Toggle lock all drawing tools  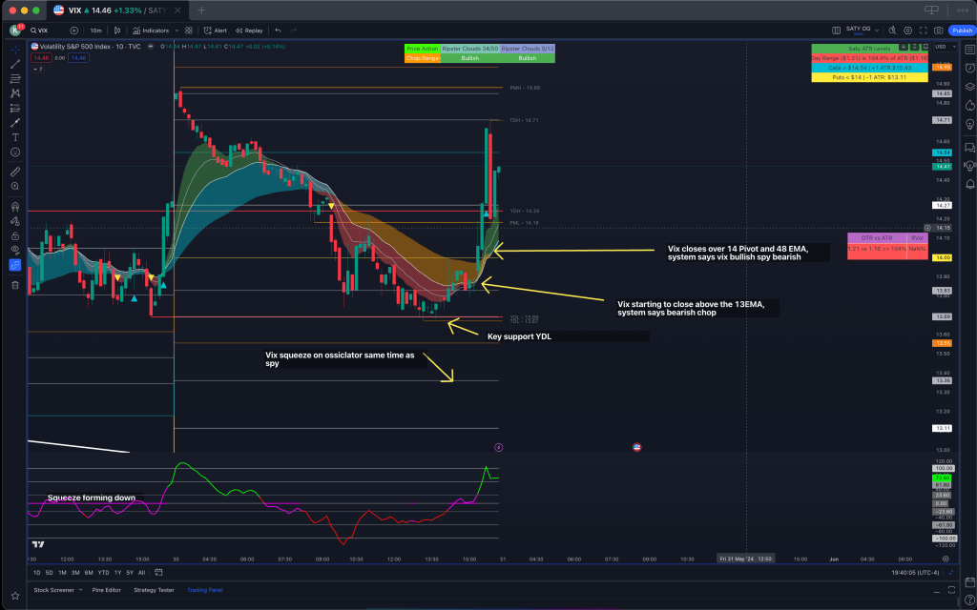click(x=14, y=235)
